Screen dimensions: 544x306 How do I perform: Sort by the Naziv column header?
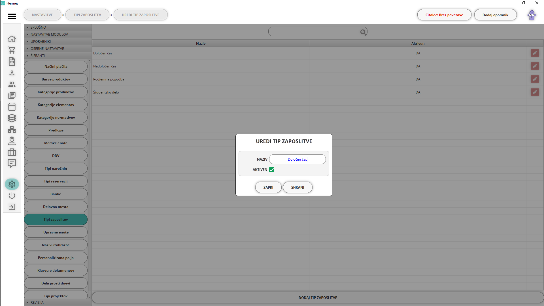pos(201,43)
